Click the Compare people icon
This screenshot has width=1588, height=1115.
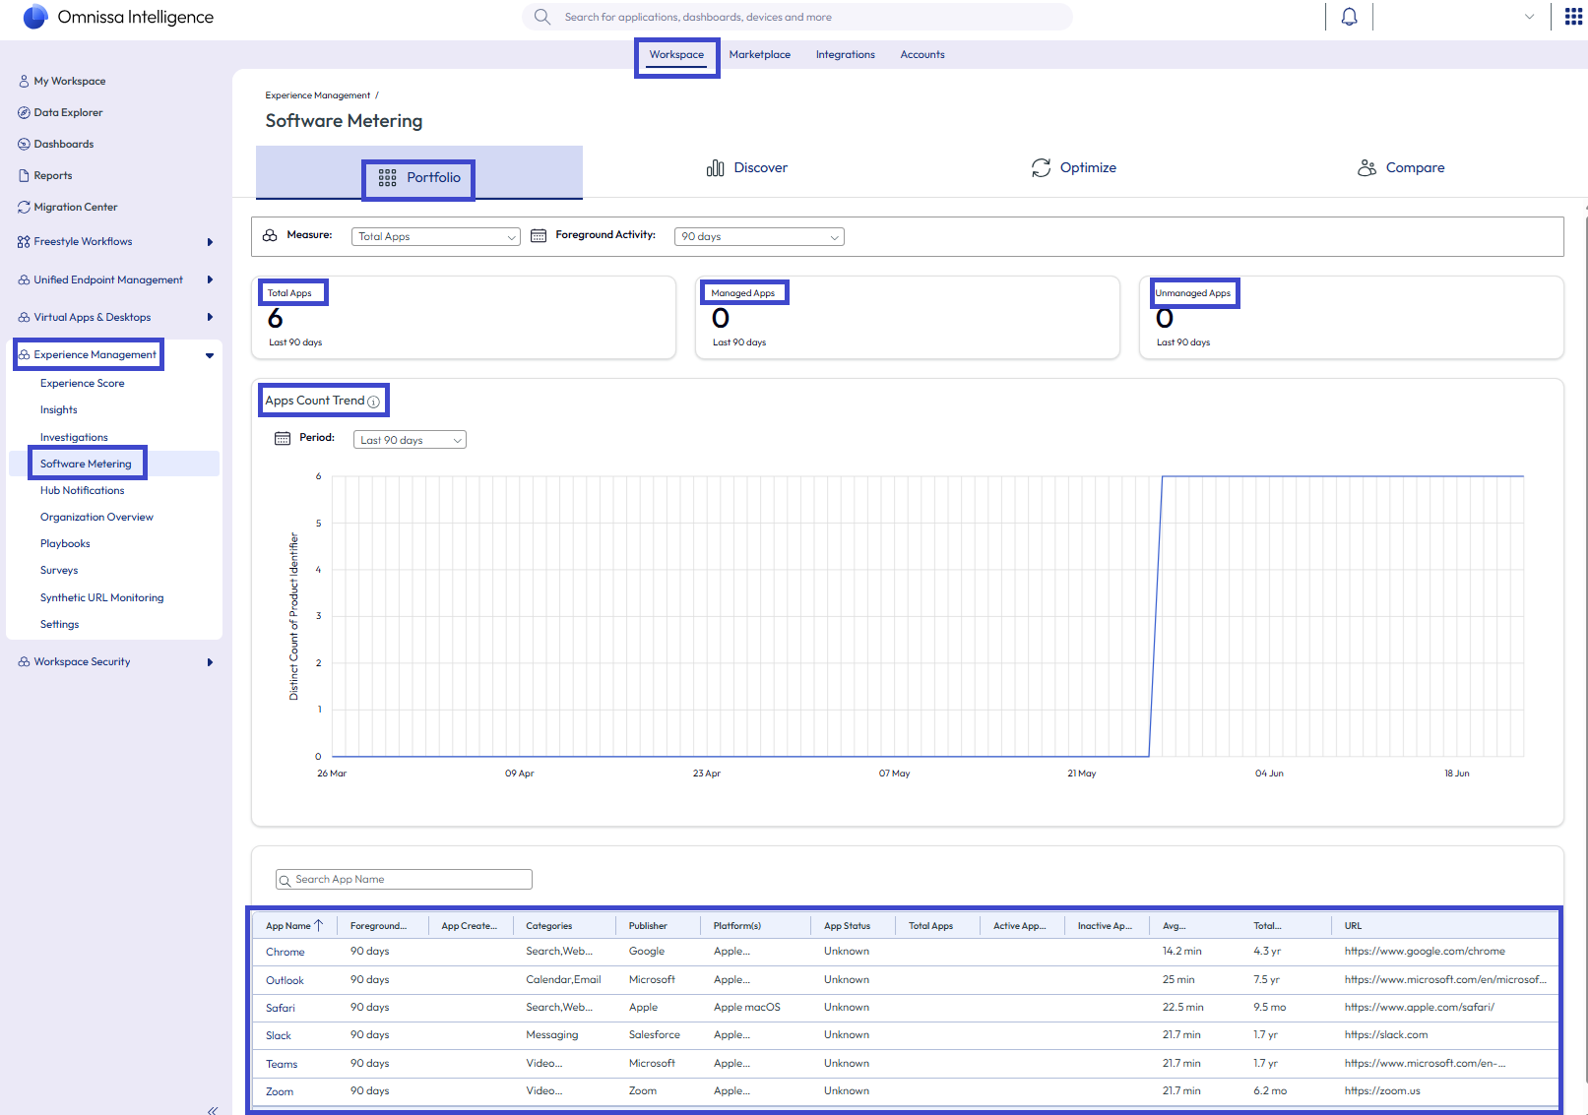1366,168
